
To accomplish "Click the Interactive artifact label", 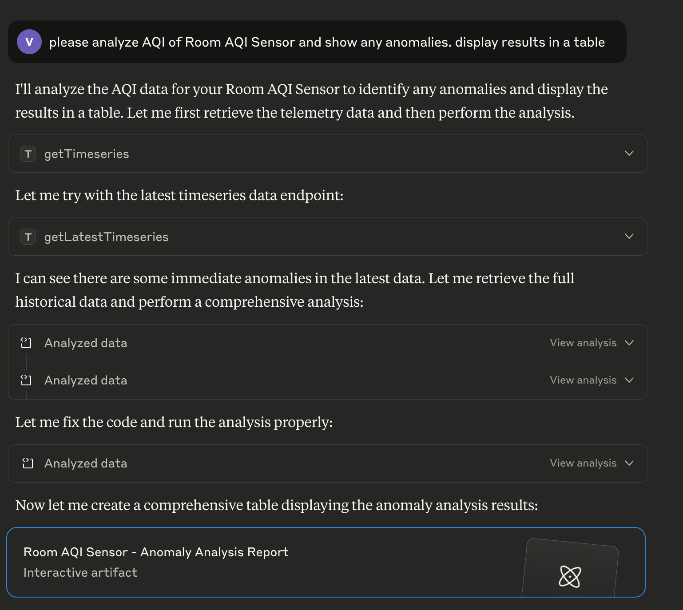I will pyautogui.click(x=80, y=572).
